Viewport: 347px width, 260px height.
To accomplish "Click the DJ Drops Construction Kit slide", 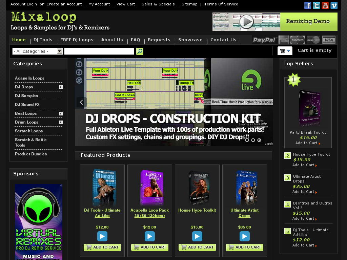I will (174, 102).
